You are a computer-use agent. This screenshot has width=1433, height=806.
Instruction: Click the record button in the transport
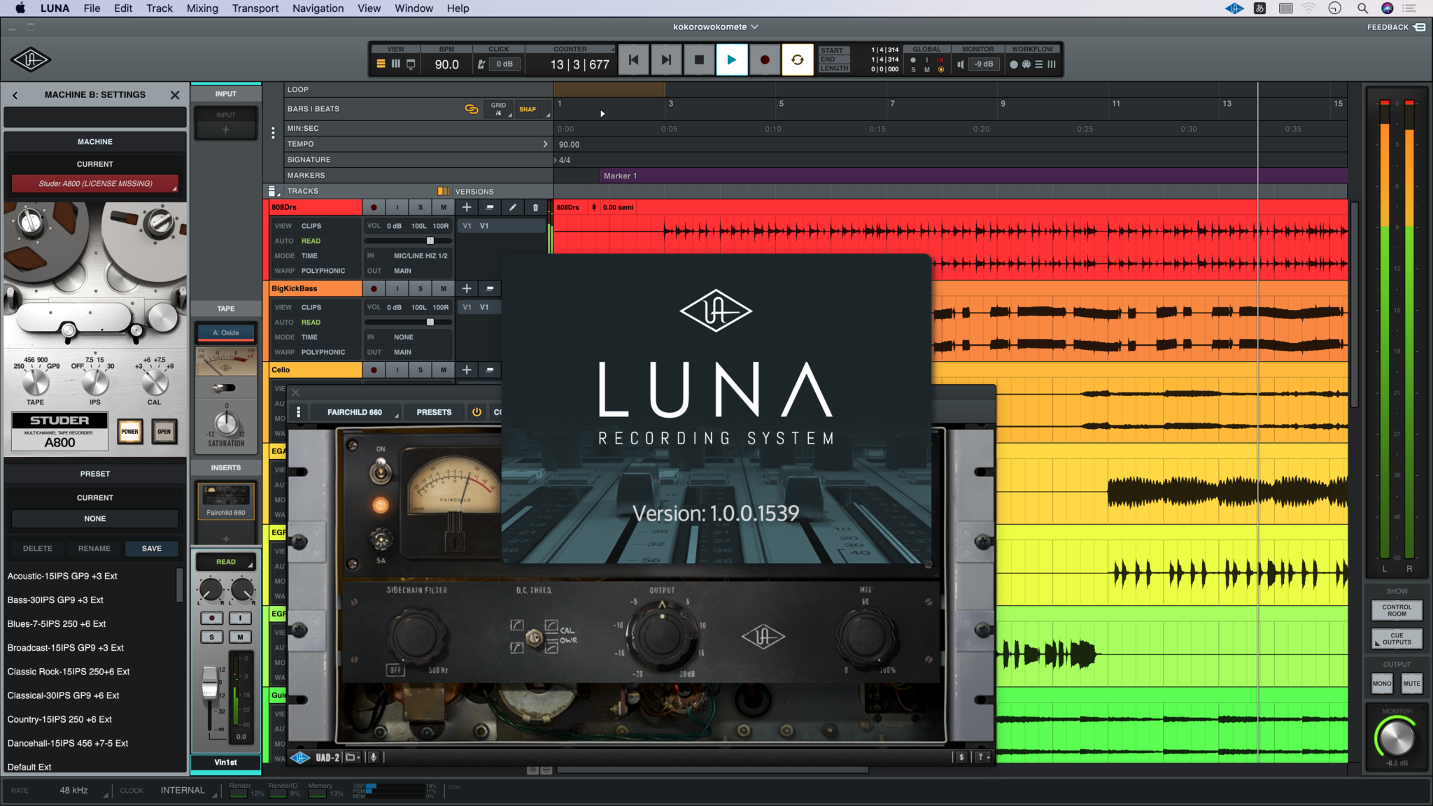pyautogui.click(x=765, y=59)
